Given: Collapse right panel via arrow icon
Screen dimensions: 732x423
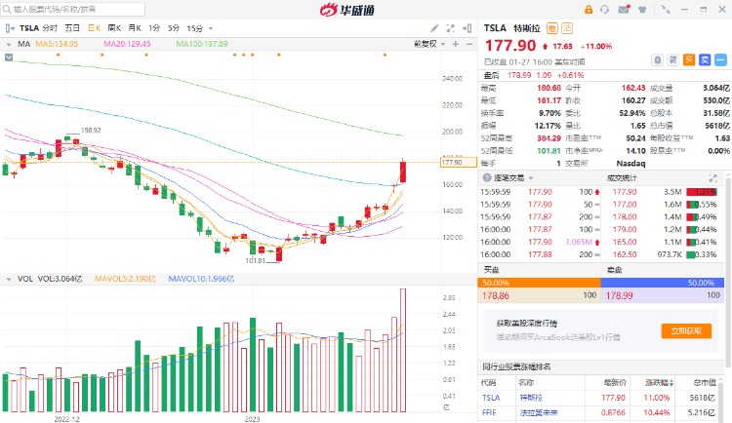Looking at the screenshot, I should (x=467, y=28).
